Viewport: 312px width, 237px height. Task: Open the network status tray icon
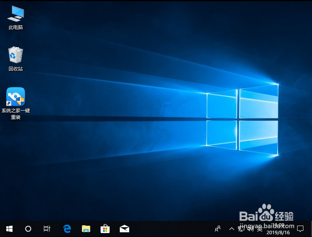[241, 229]
